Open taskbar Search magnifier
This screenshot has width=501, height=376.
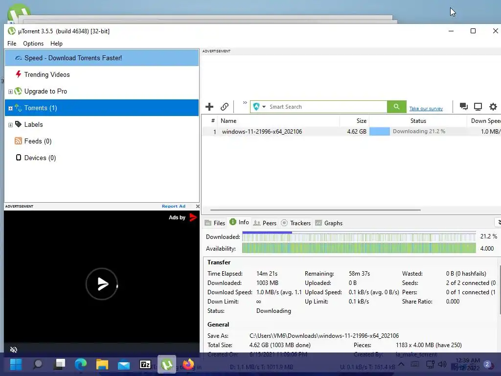38,364
